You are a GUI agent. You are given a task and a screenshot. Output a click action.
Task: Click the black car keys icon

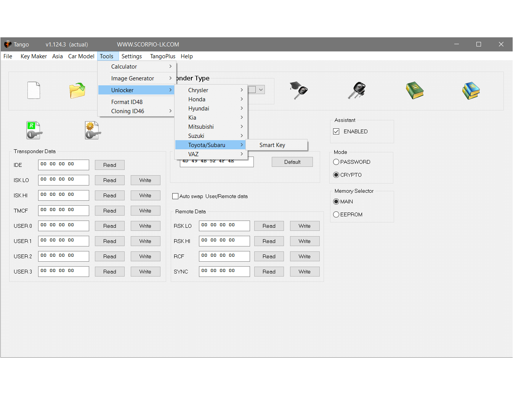[357, 90]
